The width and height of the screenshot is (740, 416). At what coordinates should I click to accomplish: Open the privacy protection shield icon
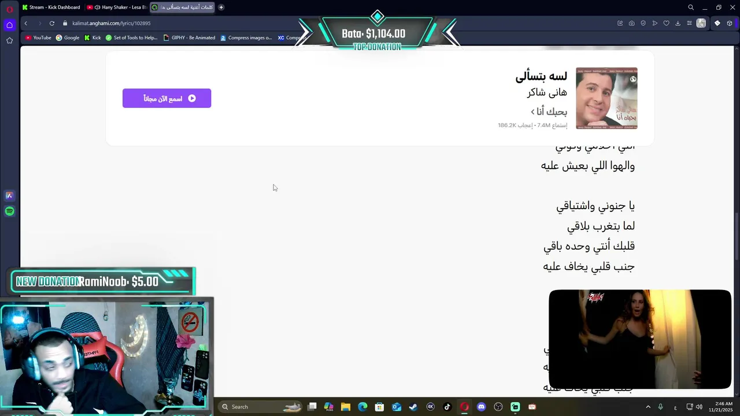tap(643, 23)
